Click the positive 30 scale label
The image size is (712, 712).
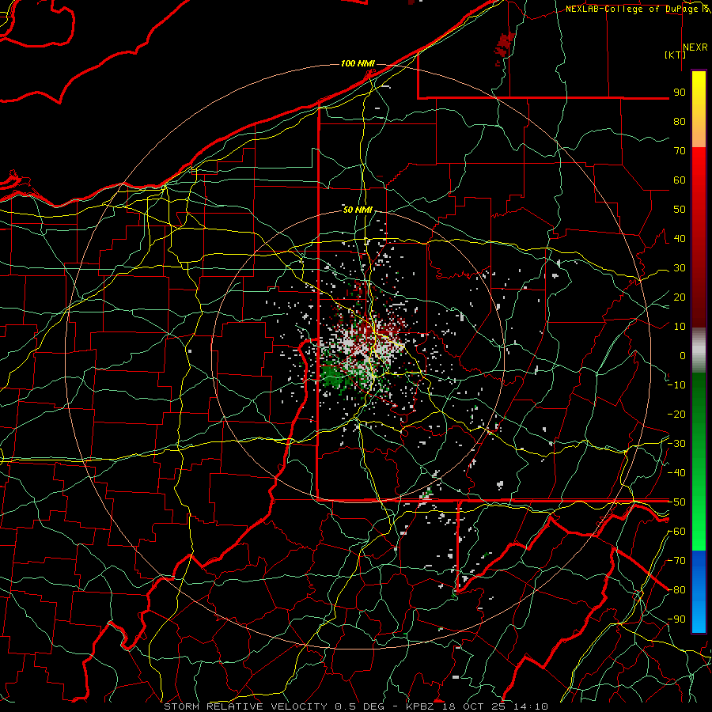point(680,268)
